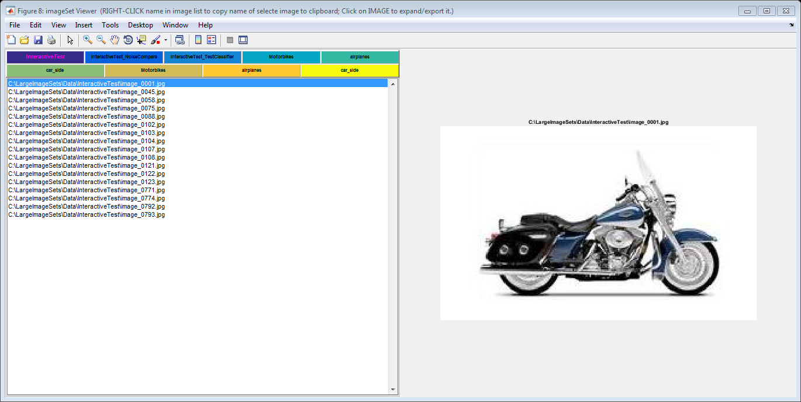
Task: Expand the Brush tool color dropdown arrow
Action: (165, 40)
